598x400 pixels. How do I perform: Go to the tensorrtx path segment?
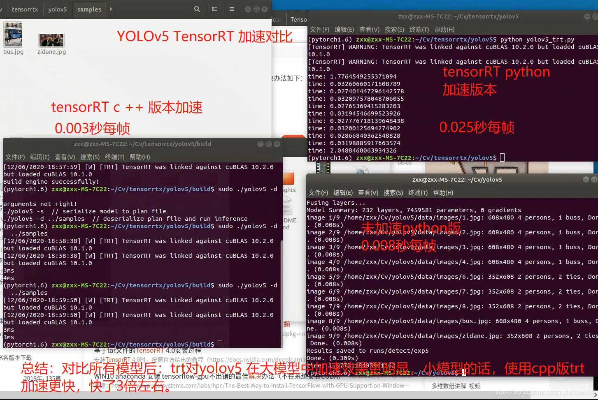25,9
